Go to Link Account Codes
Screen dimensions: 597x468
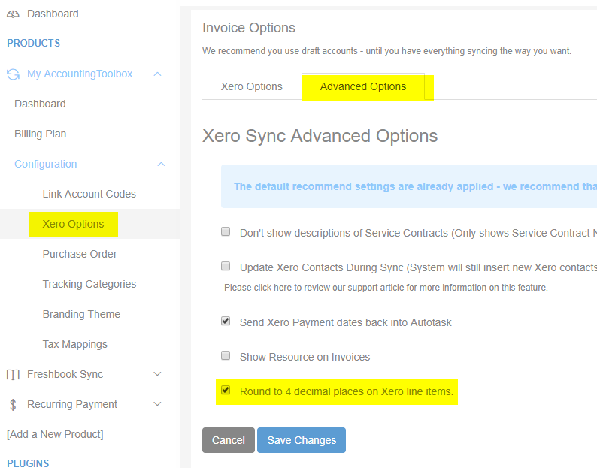89,194
